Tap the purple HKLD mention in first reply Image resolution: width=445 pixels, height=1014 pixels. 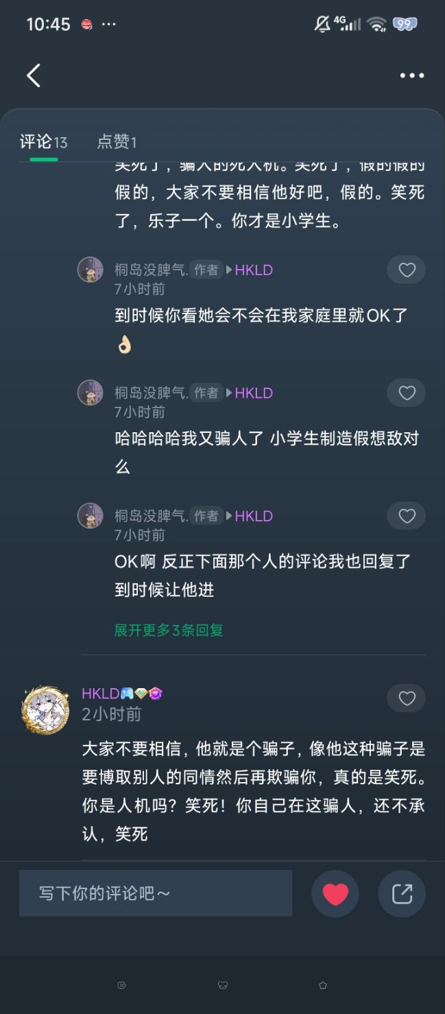[x=254, y=270]
